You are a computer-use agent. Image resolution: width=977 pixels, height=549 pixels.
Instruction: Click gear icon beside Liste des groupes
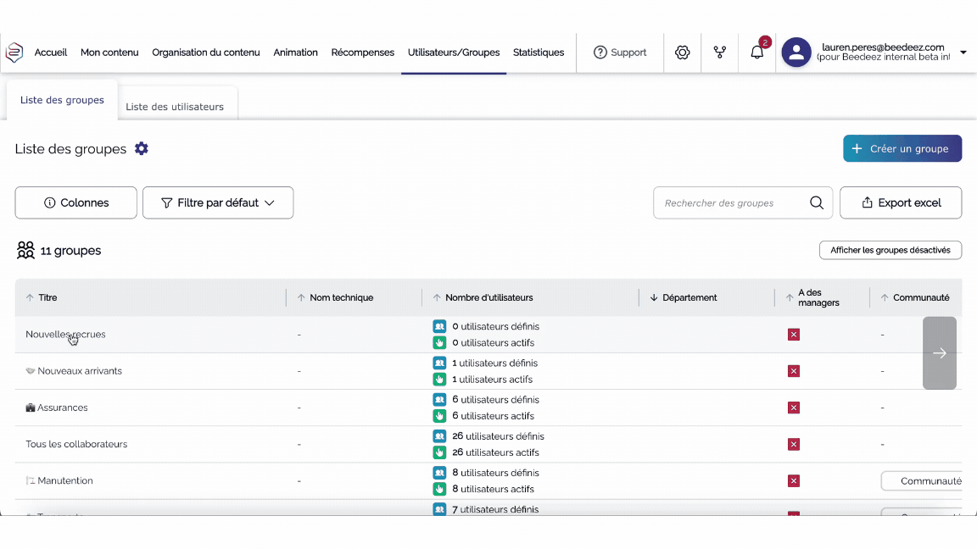pyautogui.click(x=142, y=149)
